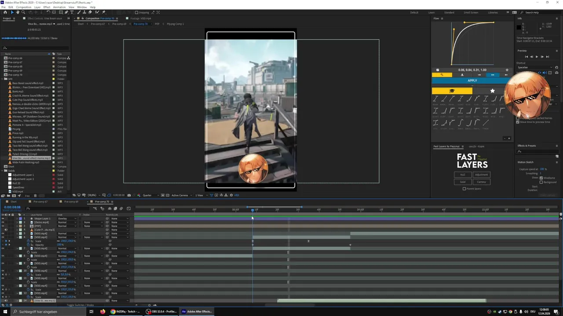The height and width of the screenshot is (316, 563).
Task: Open the Active Camera dropdown
Action: tap(182, 195)
